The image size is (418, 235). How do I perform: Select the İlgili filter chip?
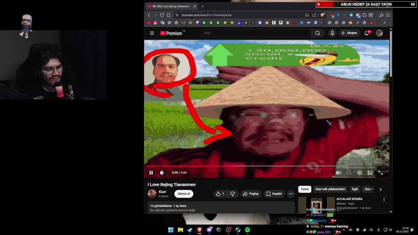[x=355, y=189]
